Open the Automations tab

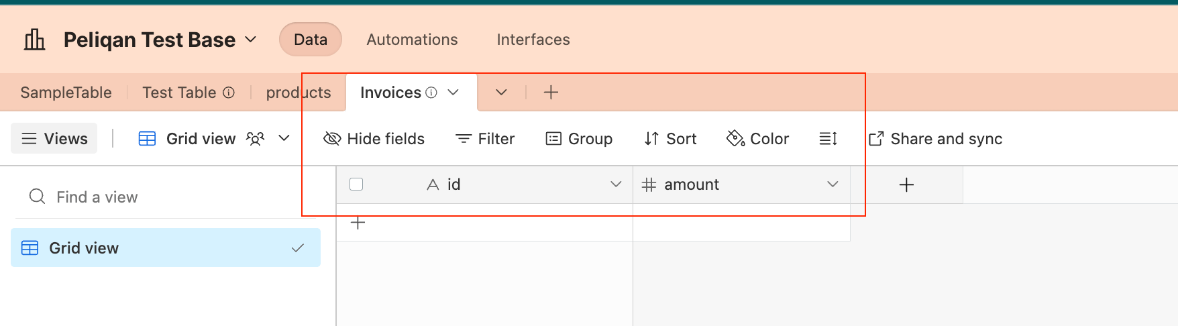click(412, 40)
